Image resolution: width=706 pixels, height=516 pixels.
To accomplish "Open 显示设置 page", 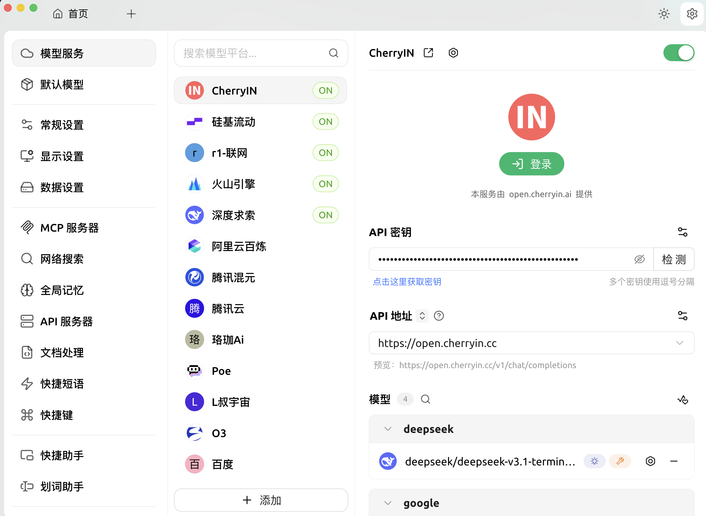I will click(x=84, y=156).
